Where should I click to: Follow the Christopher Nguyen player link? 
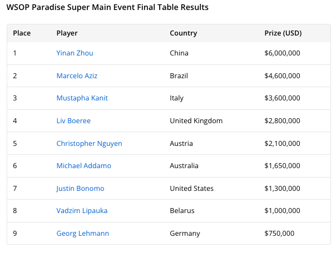[89, 143]
